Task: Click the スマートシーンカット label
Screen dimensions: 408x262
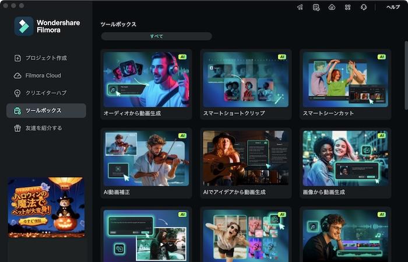Action: 328,114
